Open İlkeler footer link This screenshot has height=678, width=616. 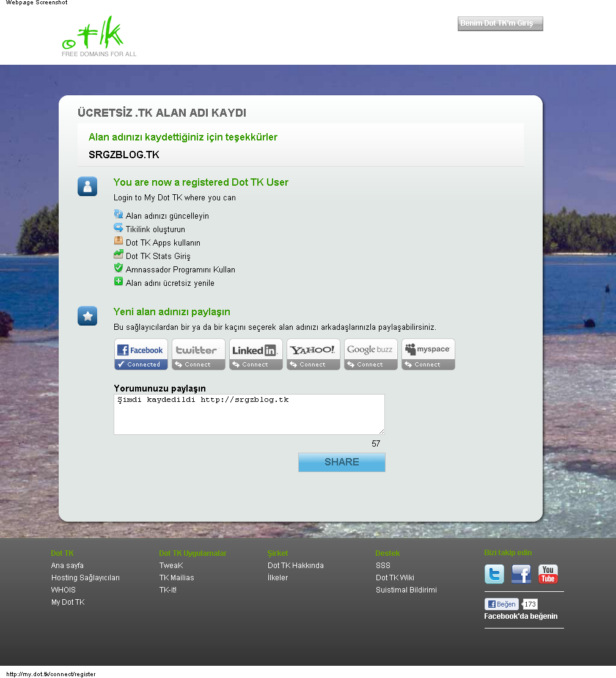tap(277, 578)
